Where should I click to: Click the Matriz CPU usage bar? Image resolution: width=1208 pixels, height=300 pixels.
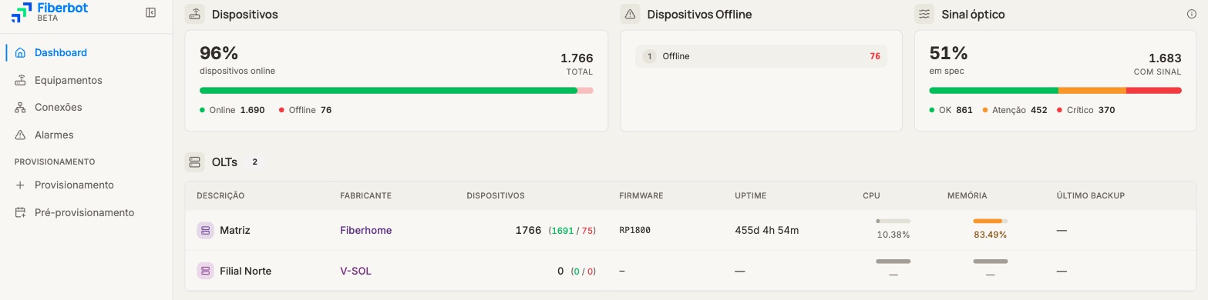click(x=893, y=221)
